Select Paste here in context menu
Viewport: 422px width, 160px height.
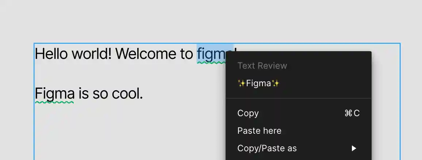pyautogui.click(x=259, y=131)
